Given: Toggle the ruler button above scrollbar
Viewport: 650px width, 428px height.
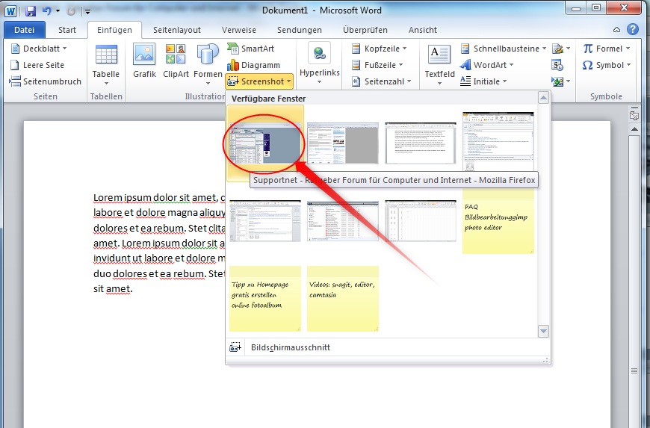Looking at the screenshot, I should click(634, 115).
